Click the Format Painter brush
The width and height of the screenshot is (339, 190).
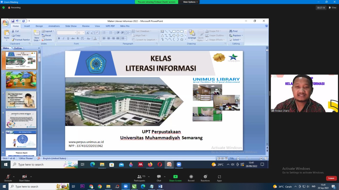(x=13, y=40)
